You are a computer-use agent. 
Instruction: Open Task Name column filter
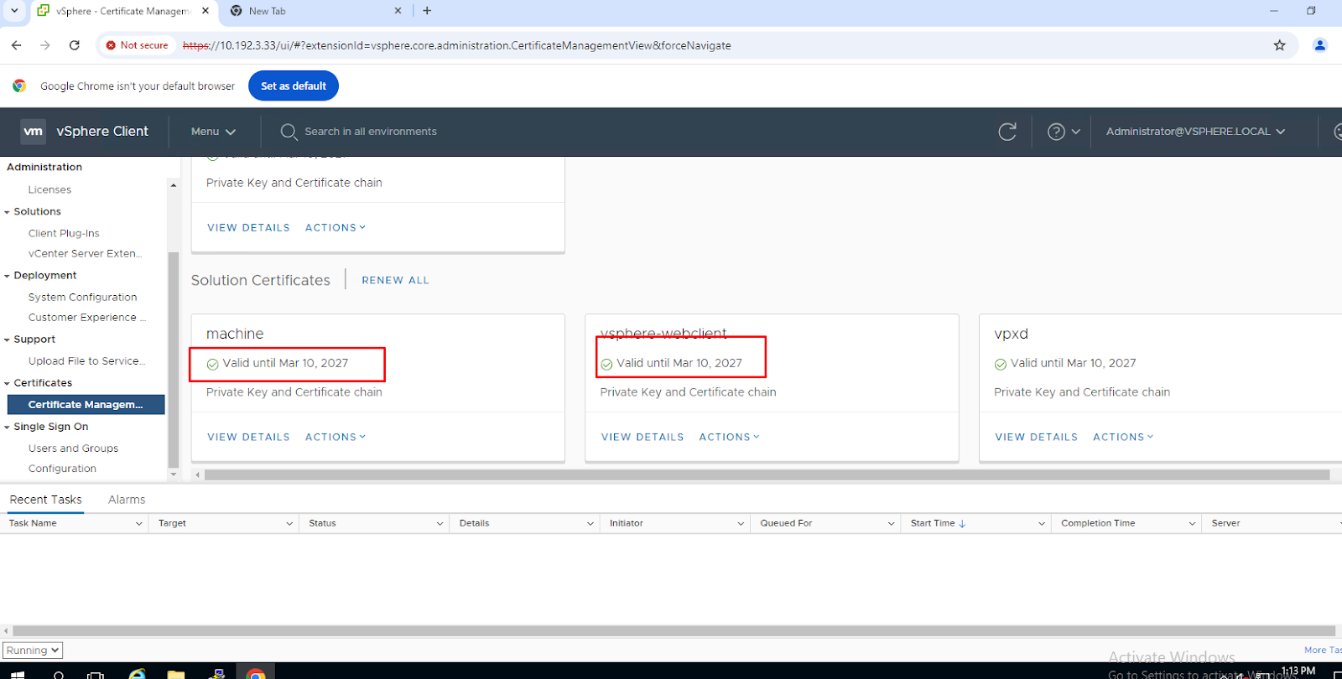[139, 523]
